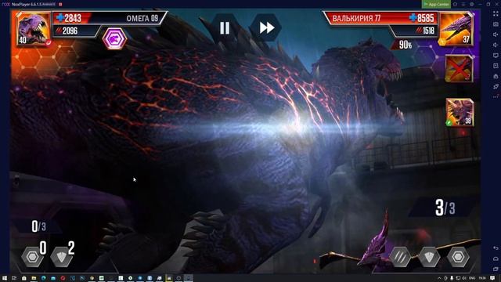501x282 pixels.
Task: Increase NoxPlayer volume
Action: (x=496, y=34)
